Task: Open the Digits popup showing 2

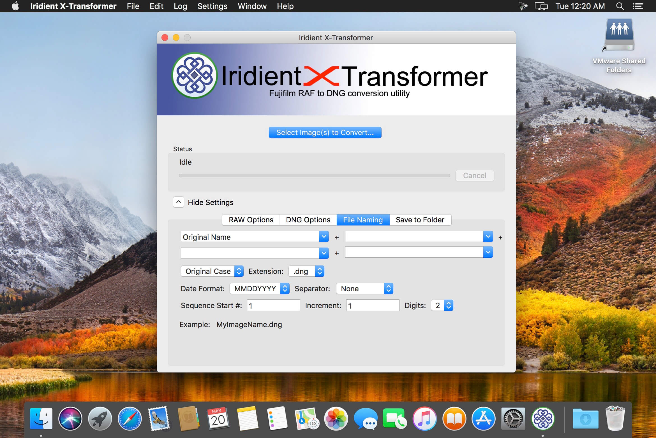Action: [x=442, y=305]
